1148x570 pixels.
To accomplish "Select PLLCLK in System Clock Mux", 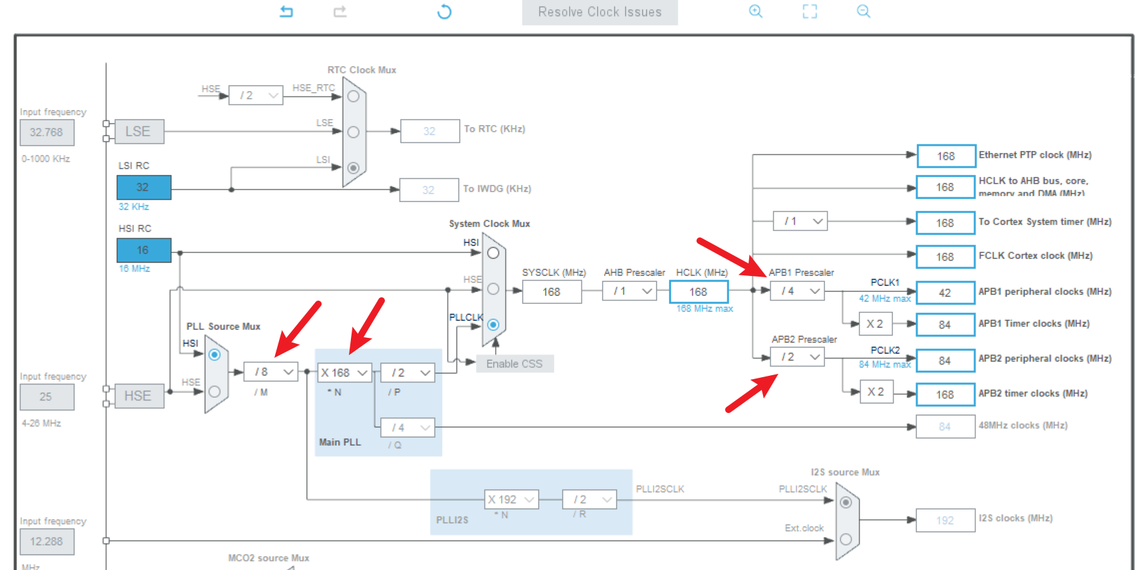I will [x=493, y=325].
